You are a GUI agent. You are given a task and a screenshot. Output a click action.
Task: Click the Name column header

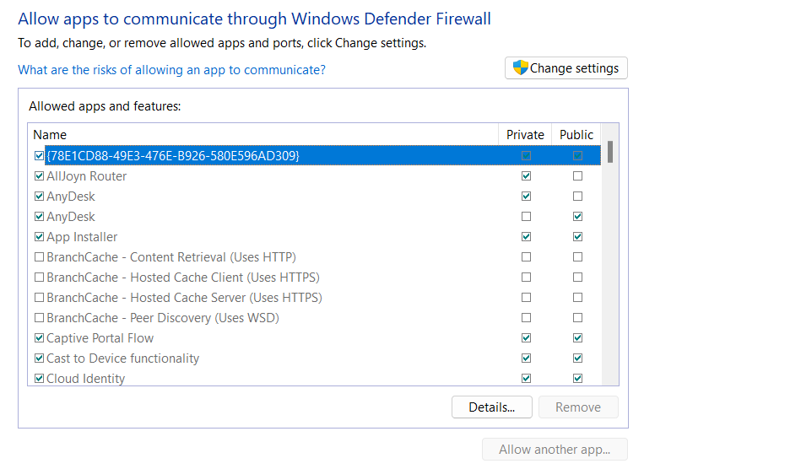pos(263,135)
